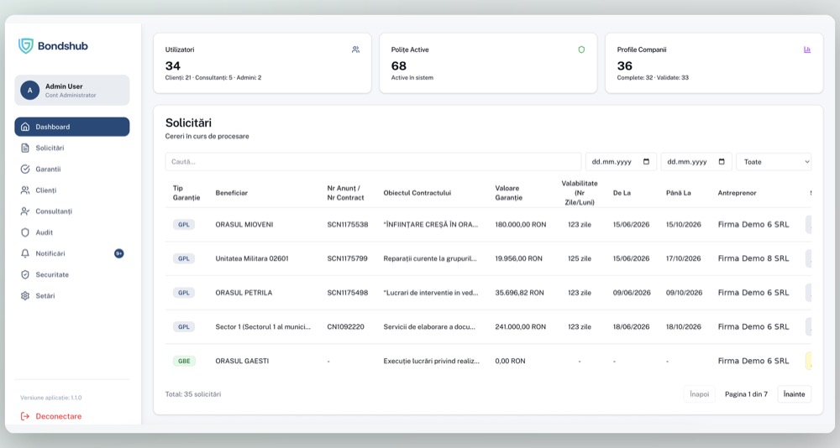840x448 pixels.
Task: Open the Notificări menu entry
Action: pyautogui.click(x=71, y=253)
